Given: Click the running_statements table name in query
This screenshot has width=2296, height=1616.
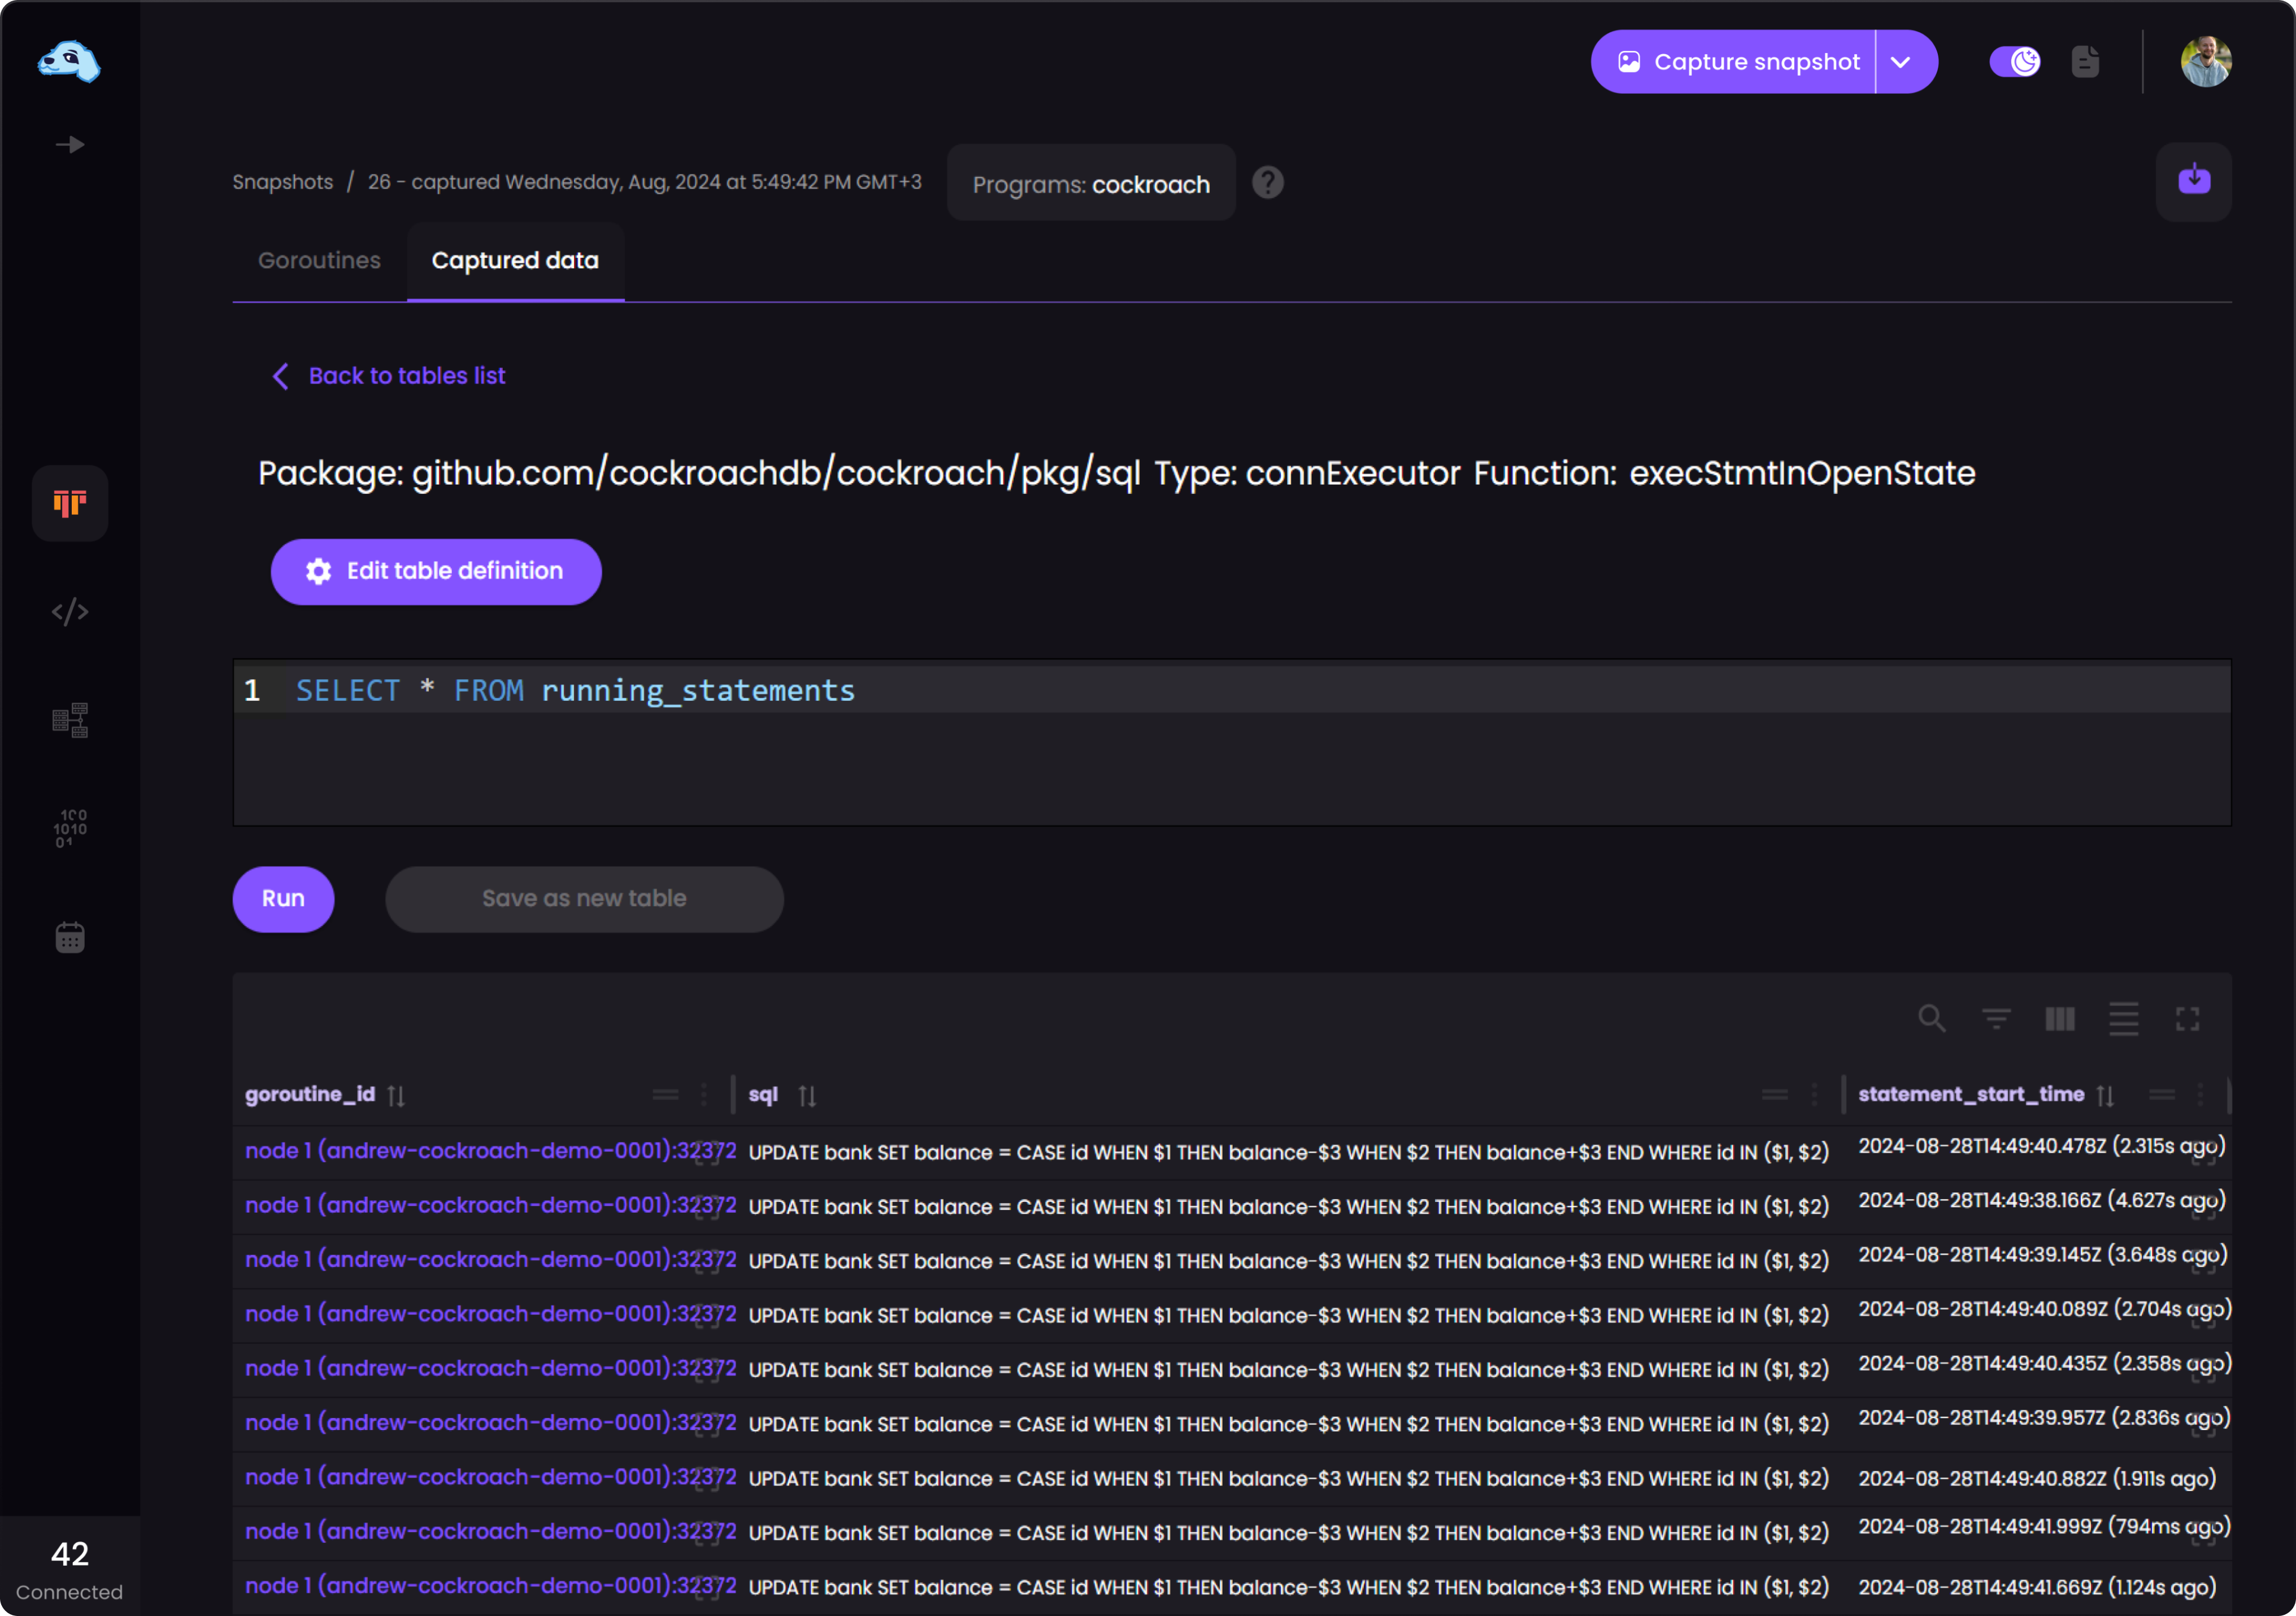Looking at the screenshot, I should tap(698, 691).
